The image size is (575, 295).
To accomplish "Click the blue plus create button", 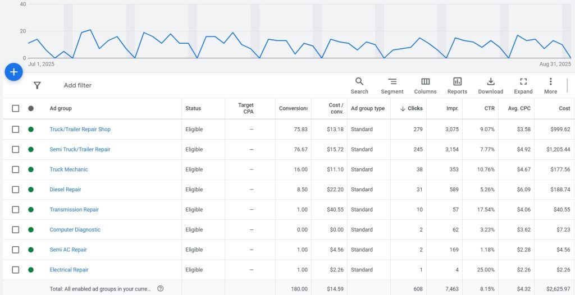I will (x=13, y=72).
